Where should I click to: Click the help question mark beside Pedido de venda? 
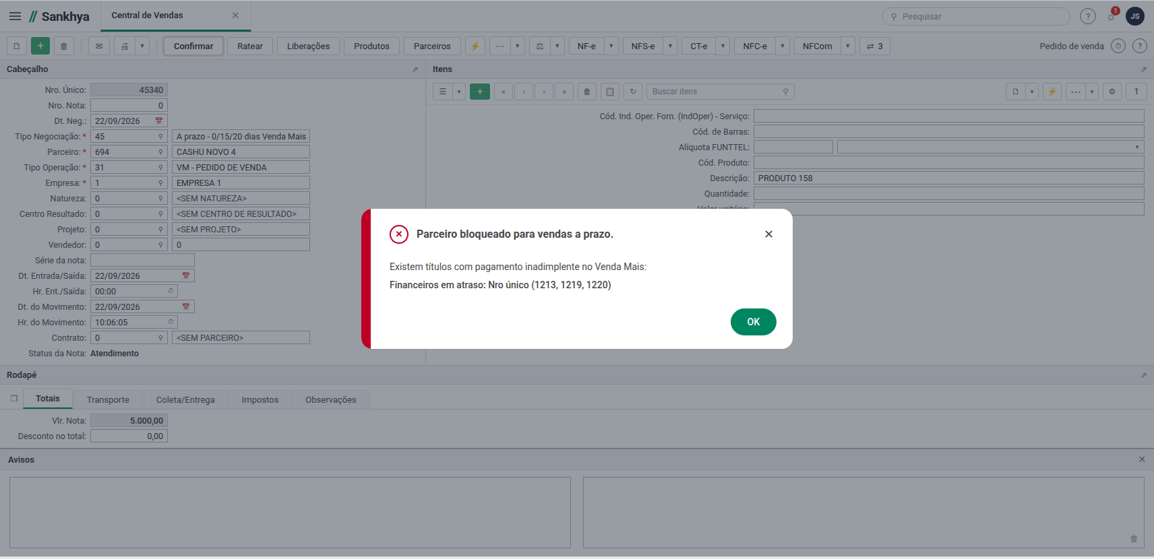pos(1140,46)
